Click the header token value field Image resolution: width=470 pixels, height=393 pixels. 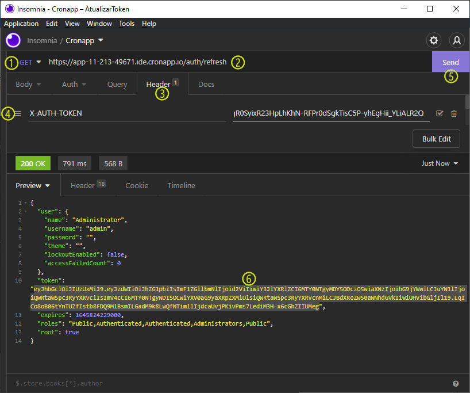[x=331, y=113]
